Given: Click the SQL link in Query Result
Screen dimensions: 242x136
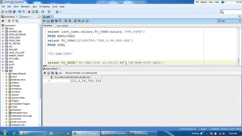Looking at the screenshot, I should tap(60, 73).
